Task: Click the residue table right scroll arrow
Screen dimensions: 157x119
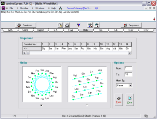Action: [x=130, y=53]
